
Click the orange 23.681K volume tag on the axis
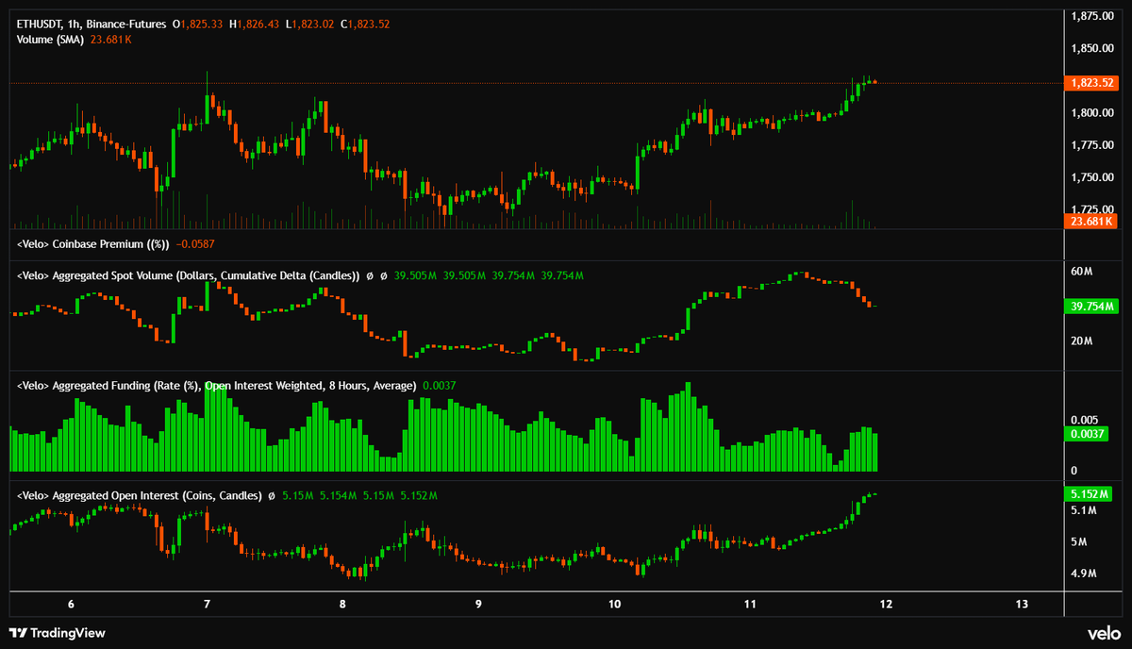[x=1090, y=222]
